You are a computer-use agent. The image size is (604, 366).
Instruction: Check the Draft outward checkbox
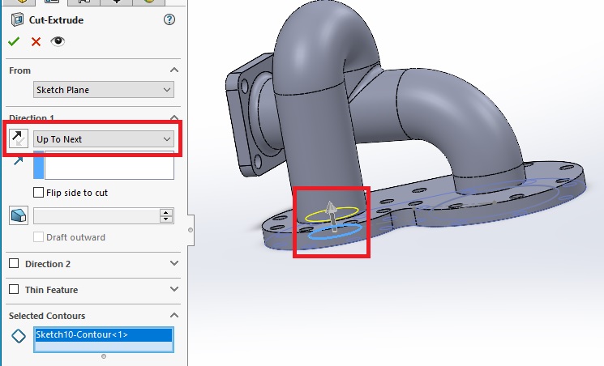pos(39,237)
